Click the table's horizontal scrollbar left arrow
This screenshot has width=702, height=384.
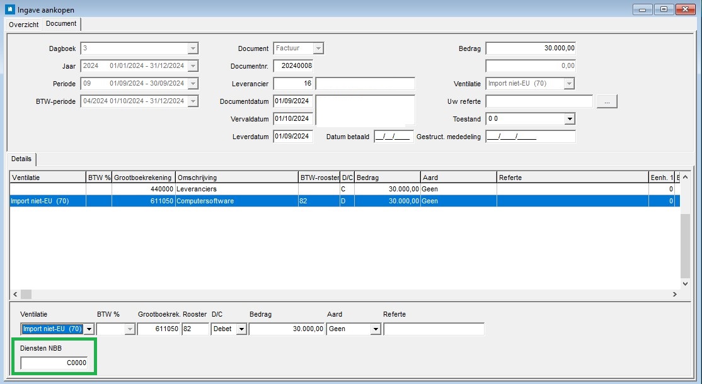15,294
